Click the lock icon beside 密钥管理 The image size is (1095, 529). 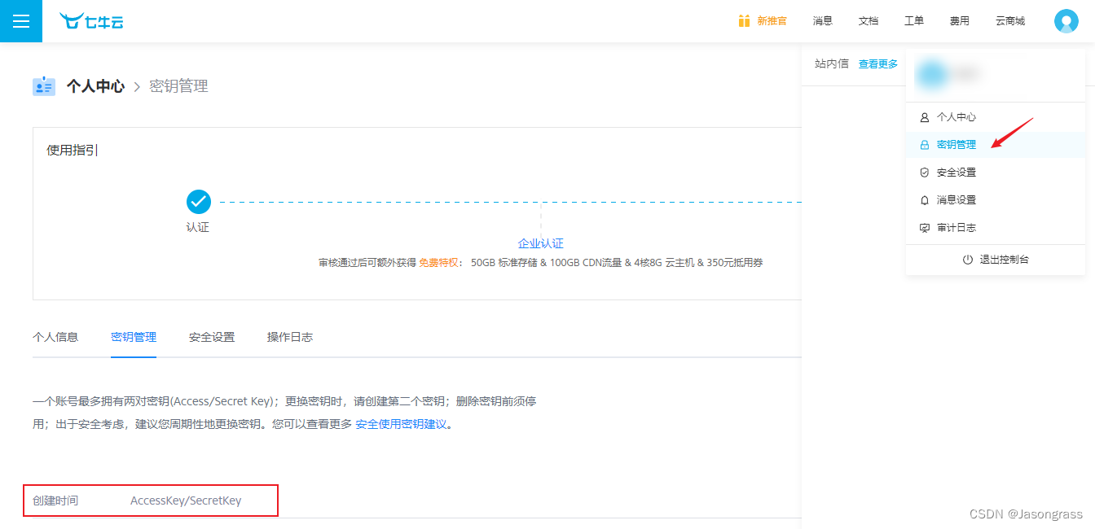tap(925, 144)
